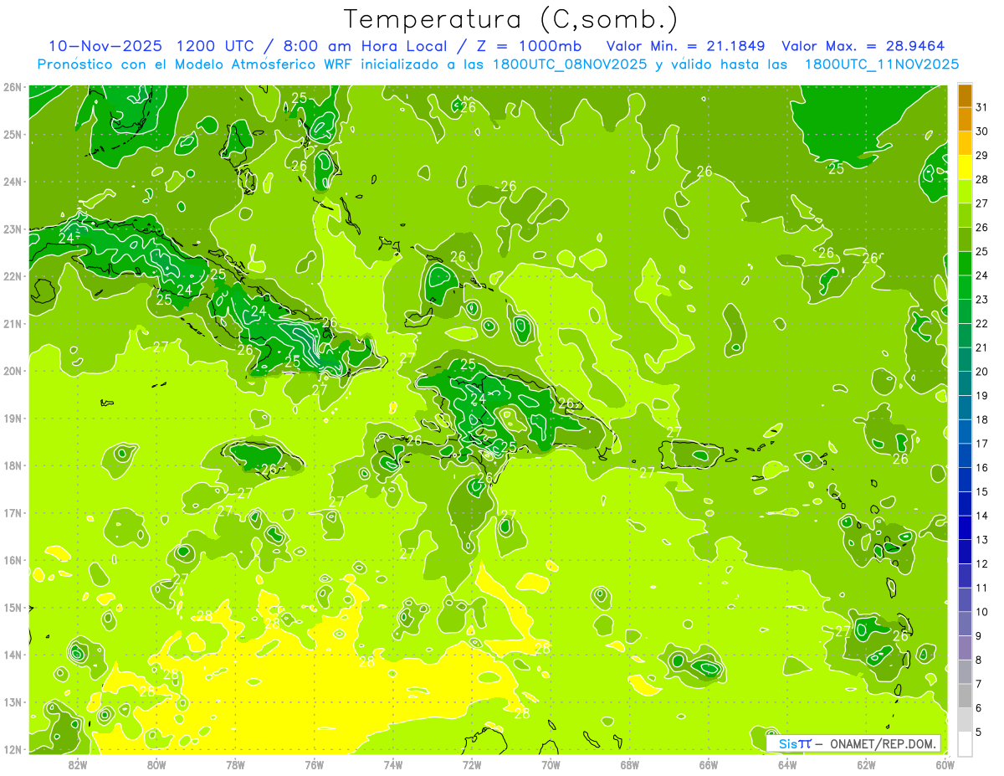Click the color bar label 24
1004x776 pixels.
pos(981,275)
